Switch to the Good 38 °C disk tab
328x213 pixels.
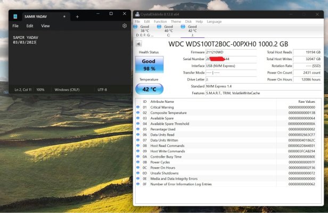(x=144, y=31)
